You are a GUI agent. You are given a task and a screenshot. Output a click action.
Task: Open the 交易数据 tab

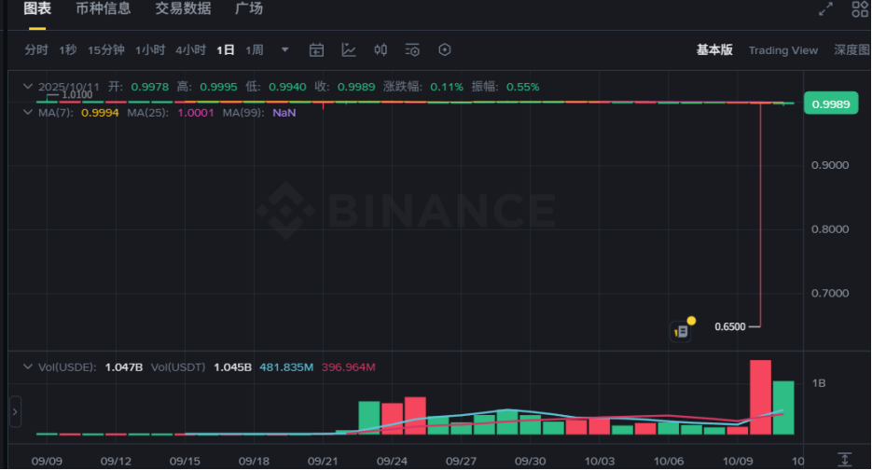pos(183,9)
